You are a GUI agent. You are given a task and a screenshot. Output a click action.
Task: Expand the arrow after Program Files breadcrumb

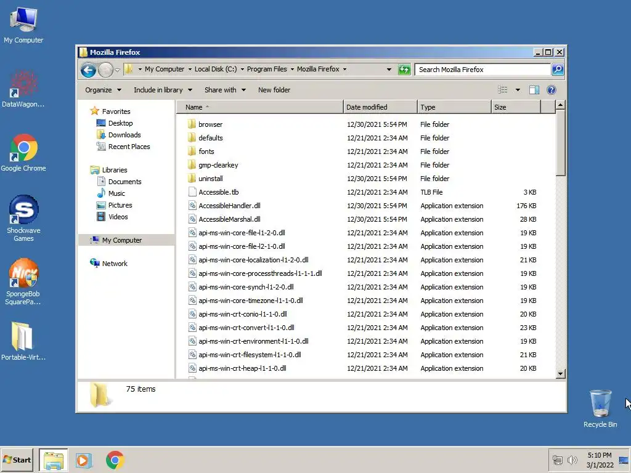click(x=292, y=69)
